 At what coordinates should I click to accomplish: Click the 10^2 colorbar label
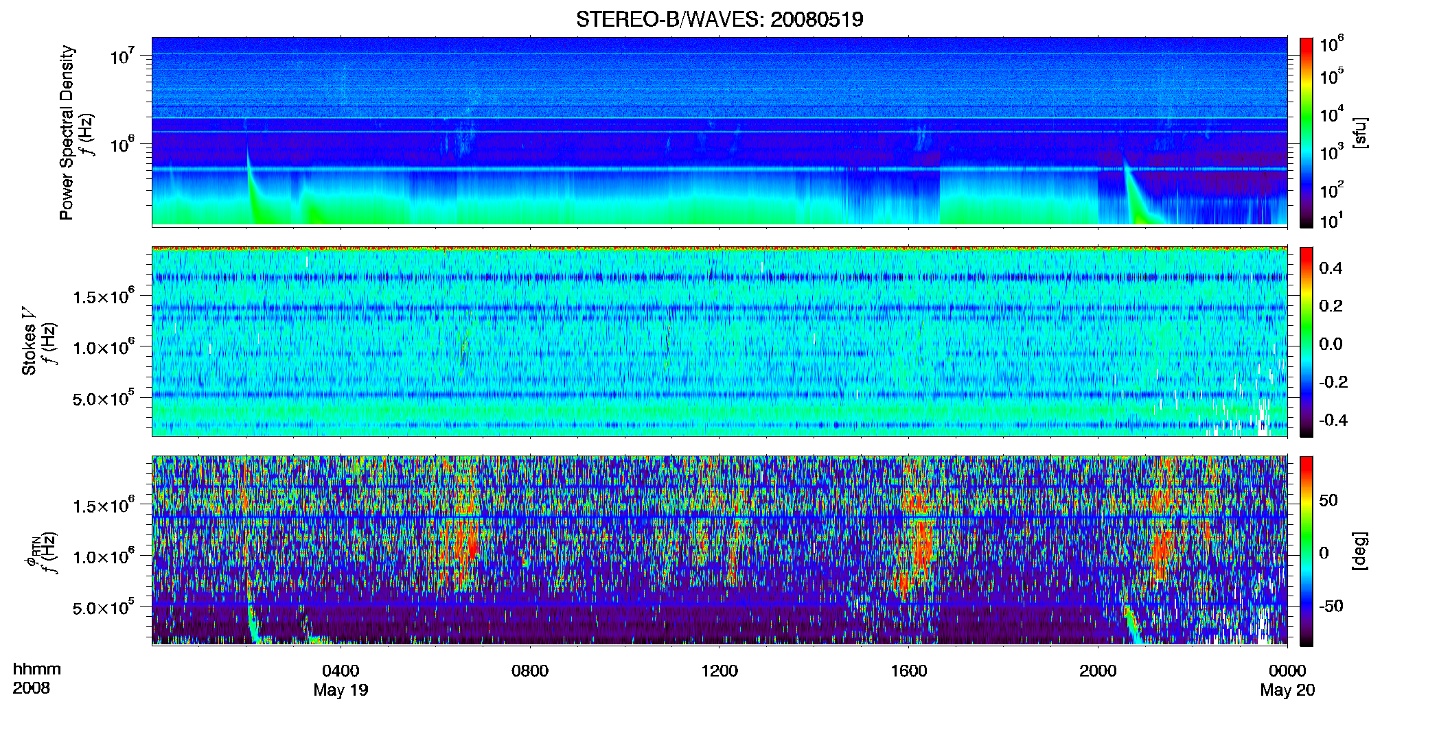coord(1331,189)
